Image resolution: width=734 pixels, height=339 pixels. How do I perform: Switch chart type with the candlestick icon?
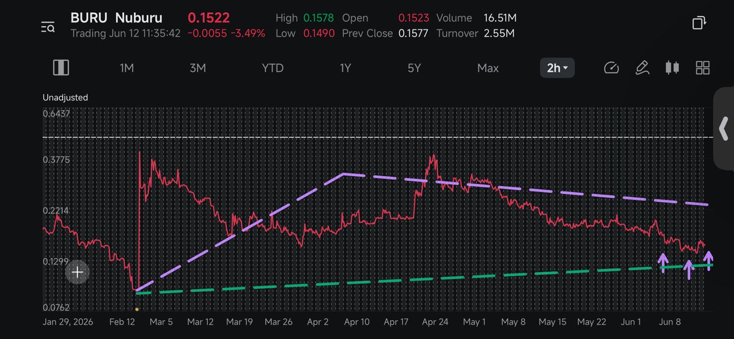pyautogui.click(x=672, y=68)
